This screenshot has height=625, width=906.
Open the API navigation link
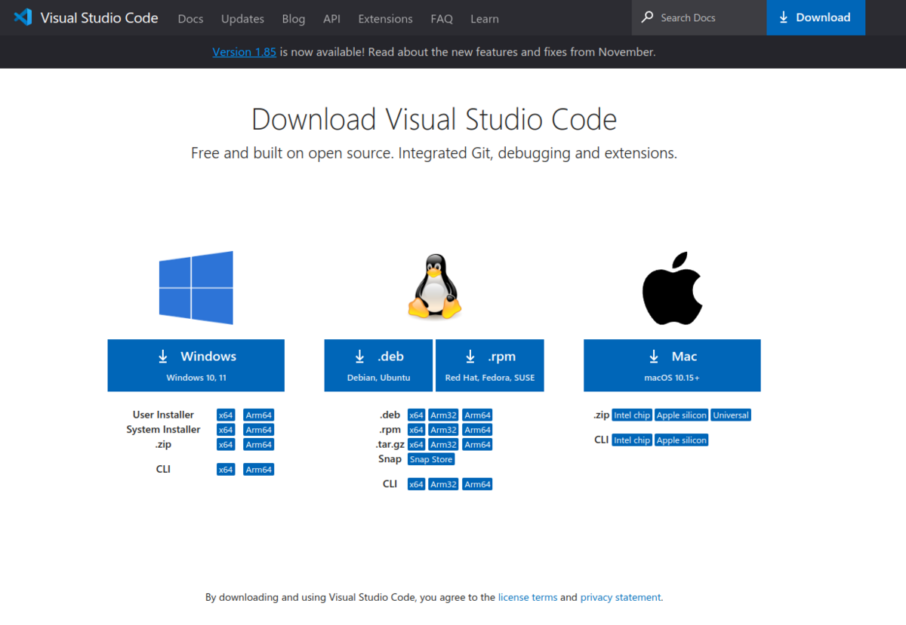coord(331,19)
